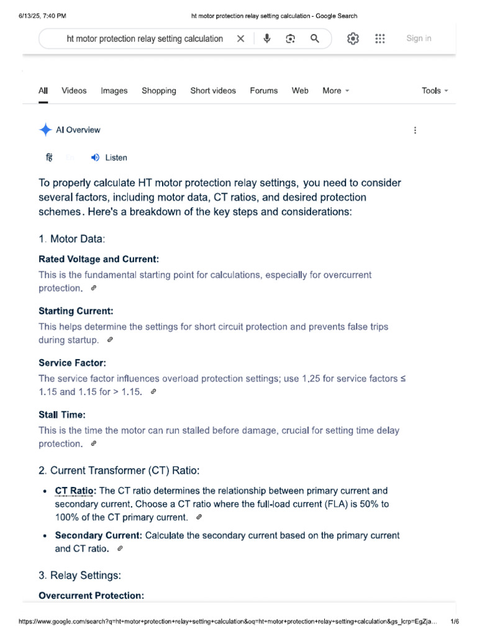Click the Listen speaker icon
Screen dimensions: 477x636
tap(95, 157)
